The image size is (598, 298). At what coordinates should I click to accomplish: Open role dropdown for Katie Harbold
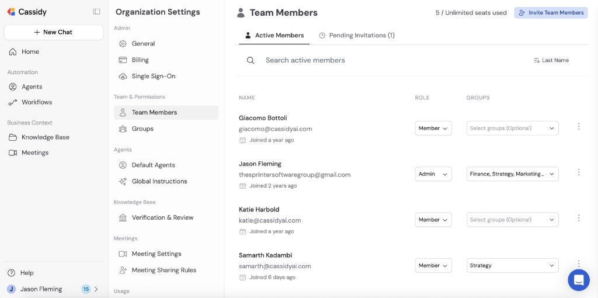point(433,220)
